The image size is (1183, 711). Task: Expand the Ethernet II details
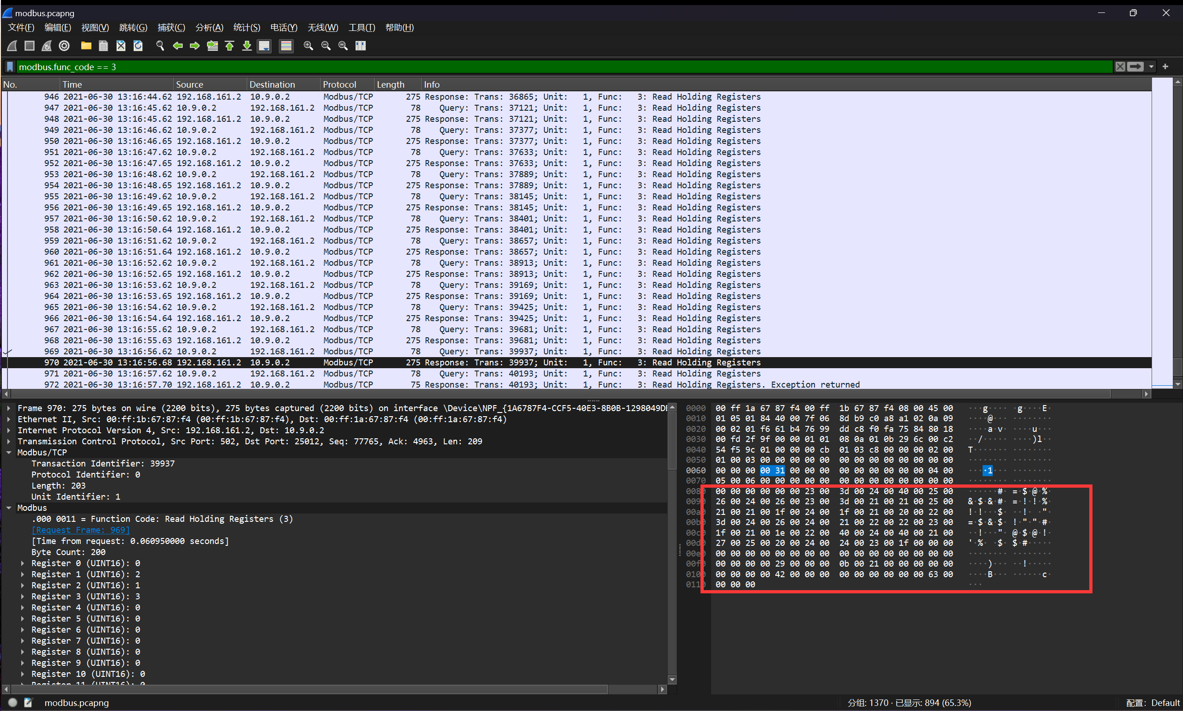[9, 419]
